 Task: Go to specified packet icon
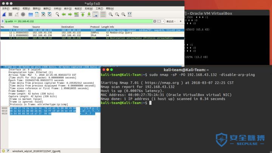(76, 14)
